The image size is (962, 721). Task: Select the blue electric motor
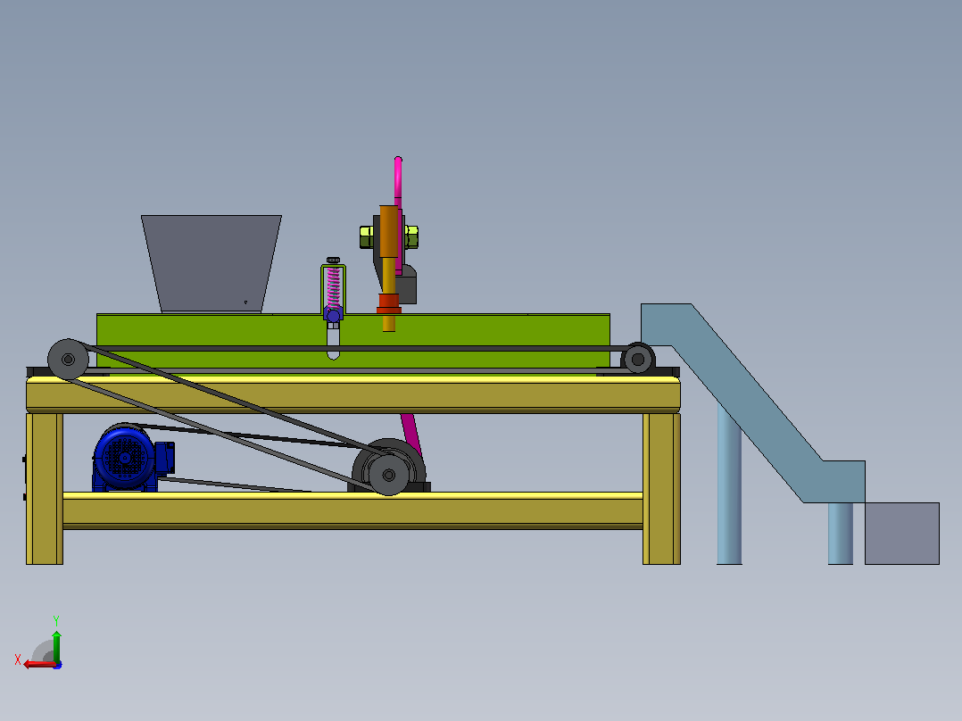(x=130, y=458)
